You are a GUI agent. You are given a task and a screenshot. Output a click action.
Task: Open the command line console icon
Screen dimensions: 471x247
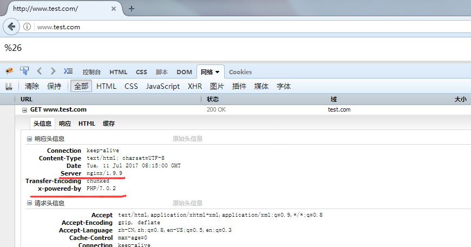[68, 71]
